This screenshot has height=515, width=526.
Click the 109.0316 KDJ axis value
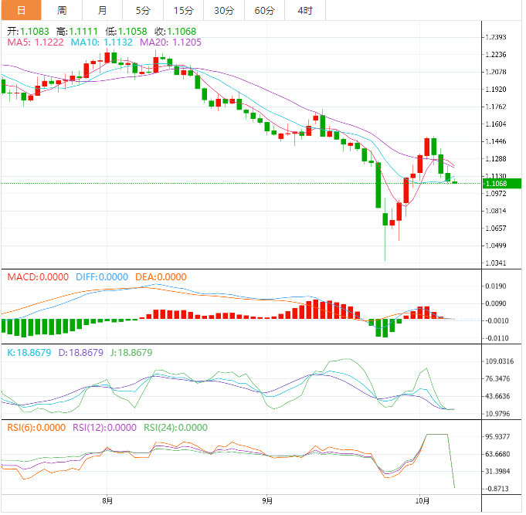499,361
